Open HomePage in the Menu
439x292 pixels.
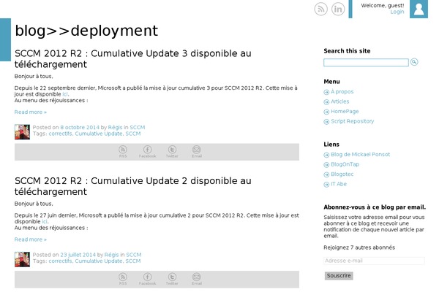[345, 111]
